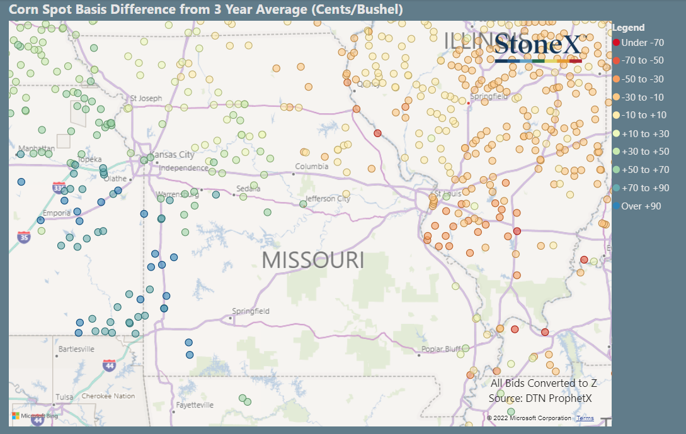Choose the '+10 to +30' legend entry

pos(641,134)
